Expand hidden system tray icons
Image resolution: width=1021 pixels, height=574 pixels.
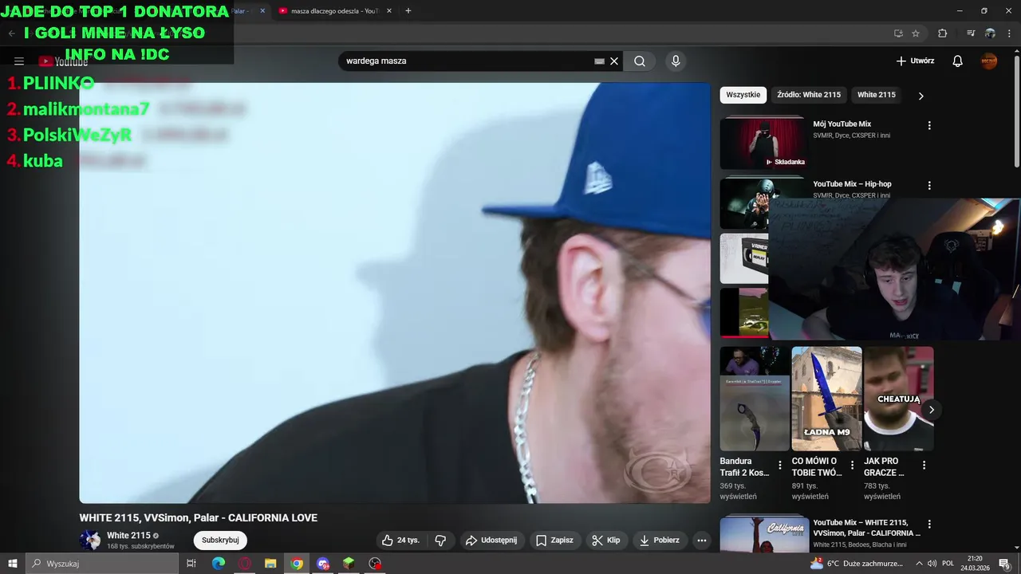[x=919, y=564]
